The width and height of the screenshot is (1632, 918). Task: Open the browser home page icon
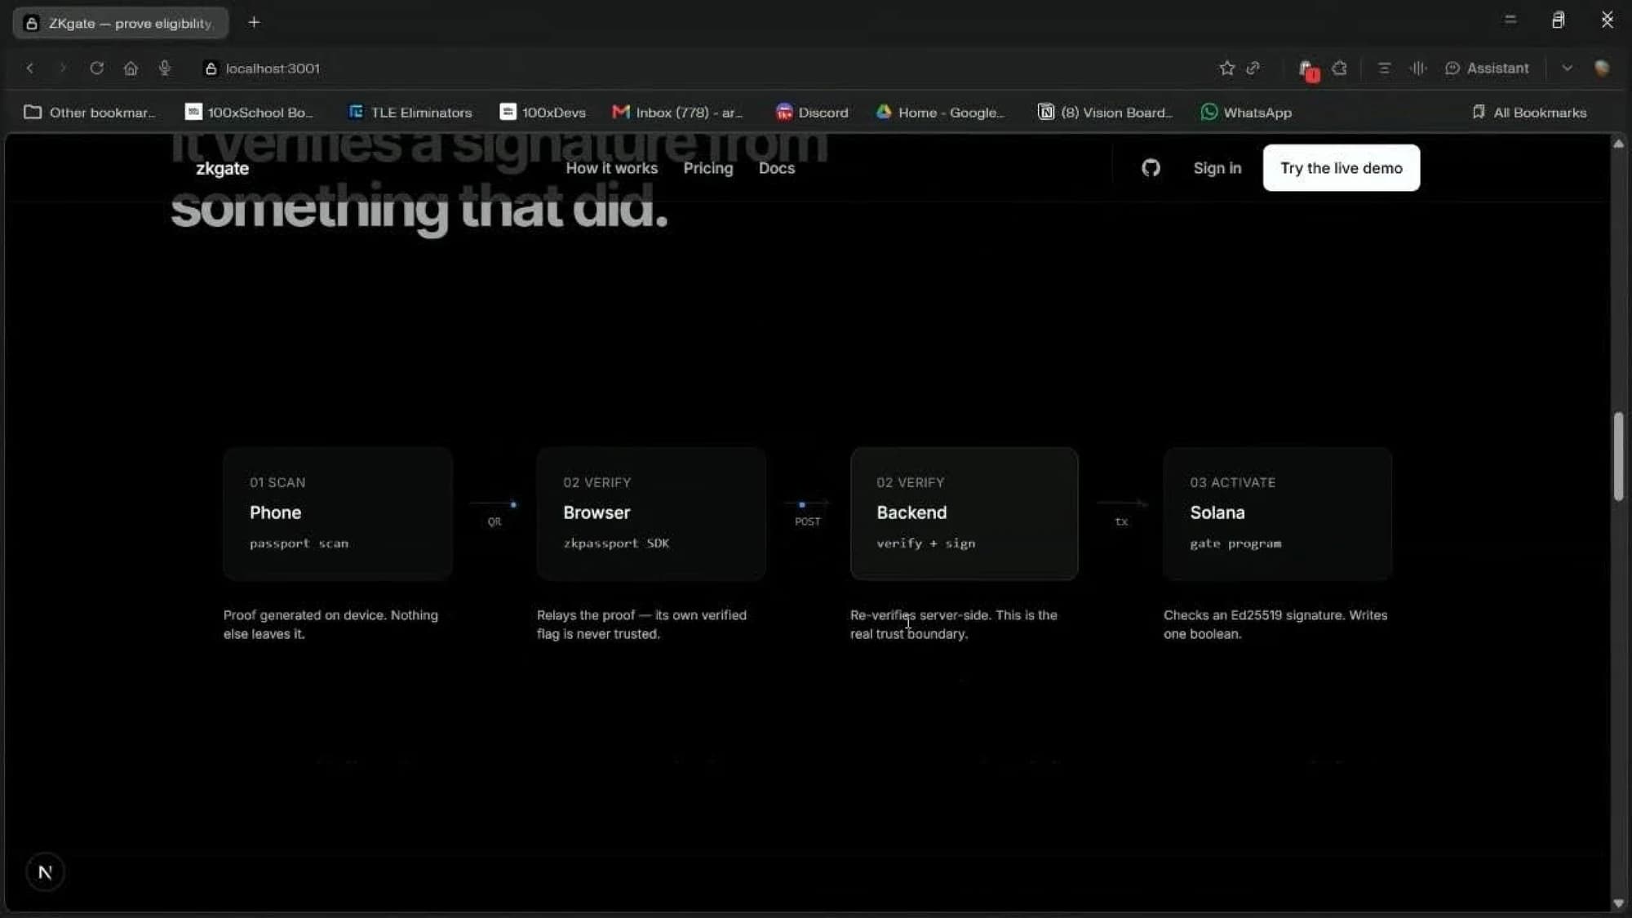pyautogui.click(x=131, y=69)
